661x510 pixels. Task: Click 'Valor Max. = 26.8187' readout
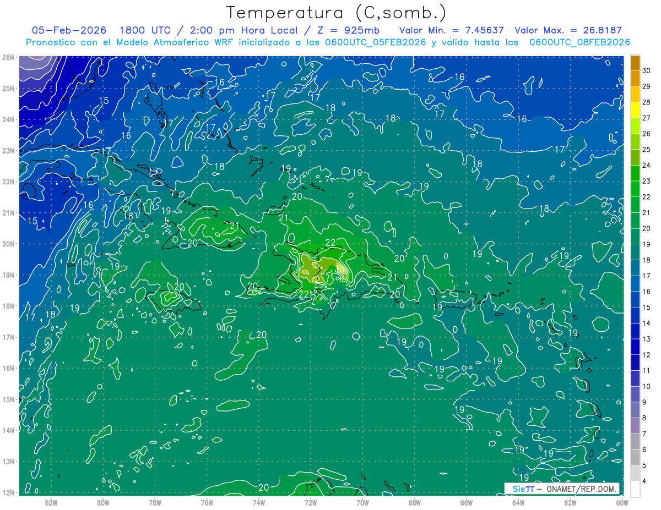568,30
